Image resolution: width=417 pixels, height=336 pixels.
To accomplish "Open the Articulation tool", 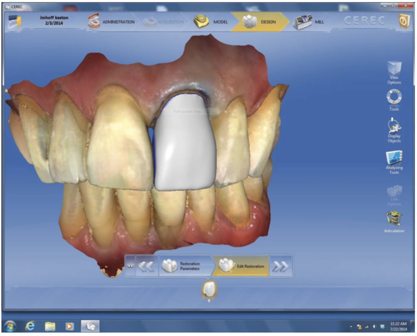I will [394, 221].
